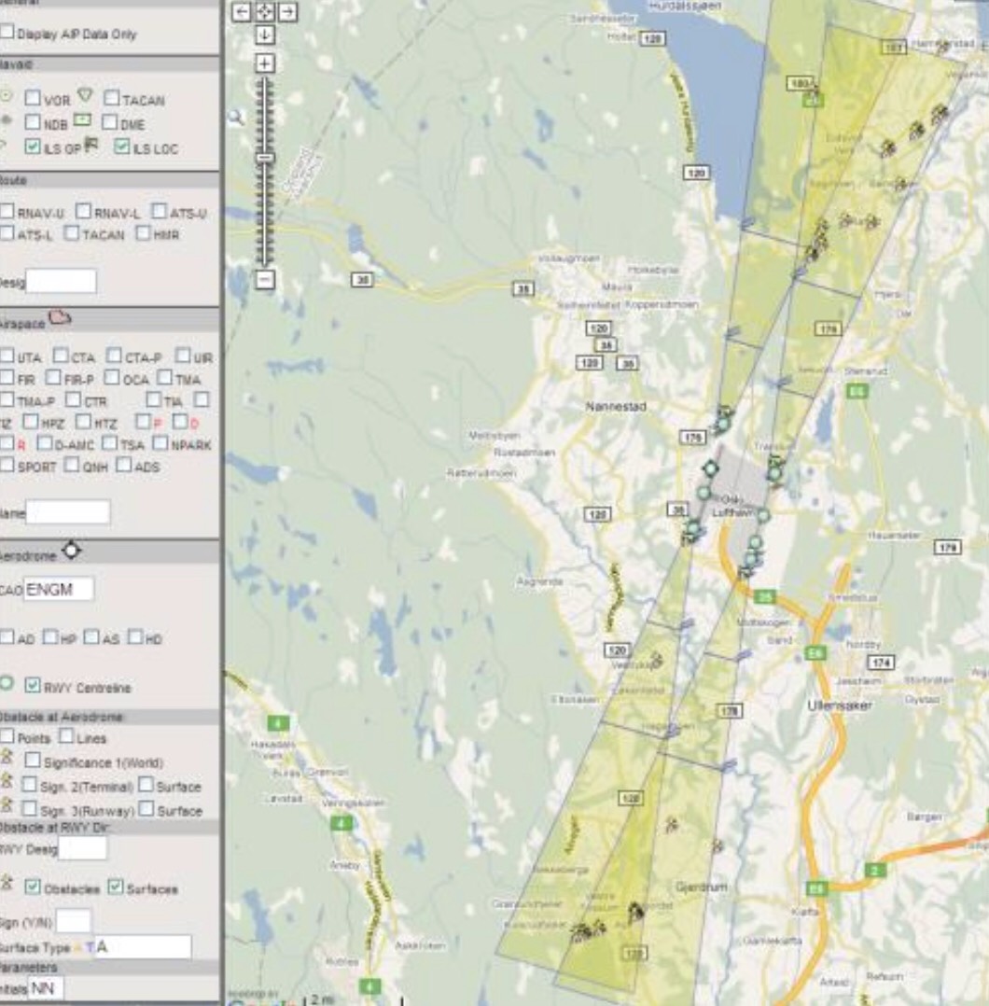989x1006 pixels.
Task: Tick the D-AMC checkbox
Action: [45, 442]
